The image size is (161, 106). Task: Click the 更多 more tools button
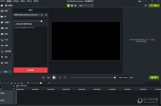(x=6, y=72)
